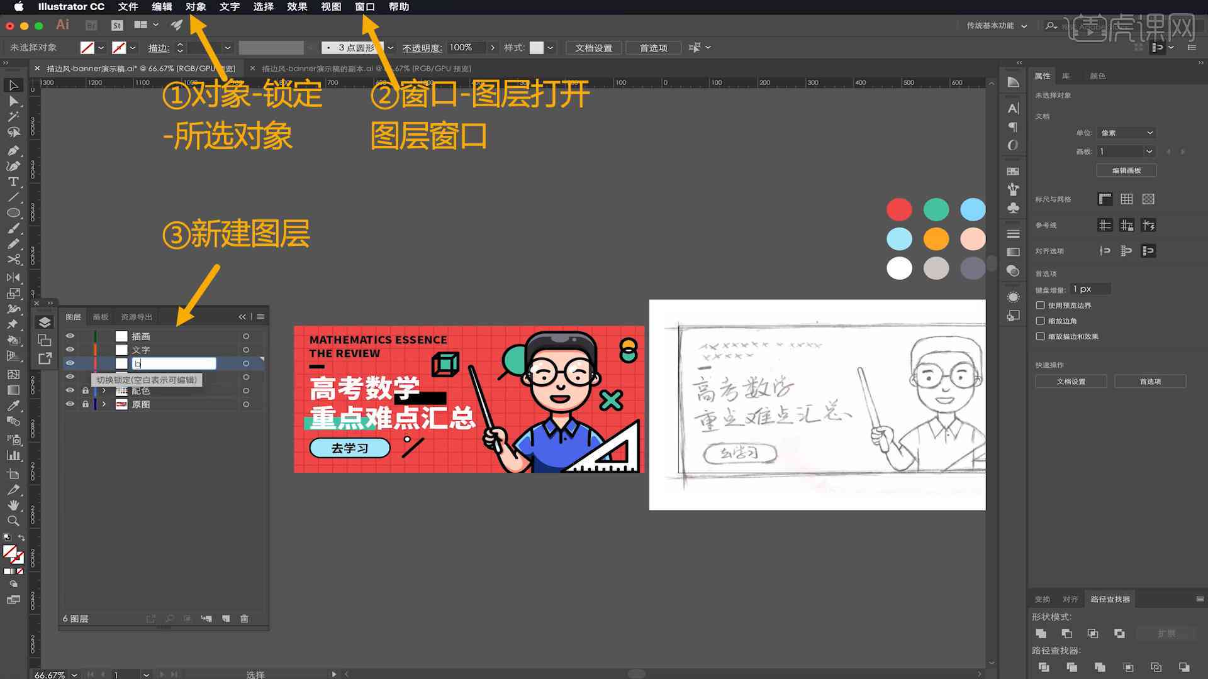Expand the 原图 layer group
The height and width of the screenshot is (679, 1208).
(x=104, y=404)
